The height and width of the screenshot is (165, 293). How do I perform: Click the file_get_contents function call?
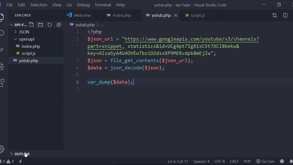pos(134,60)
